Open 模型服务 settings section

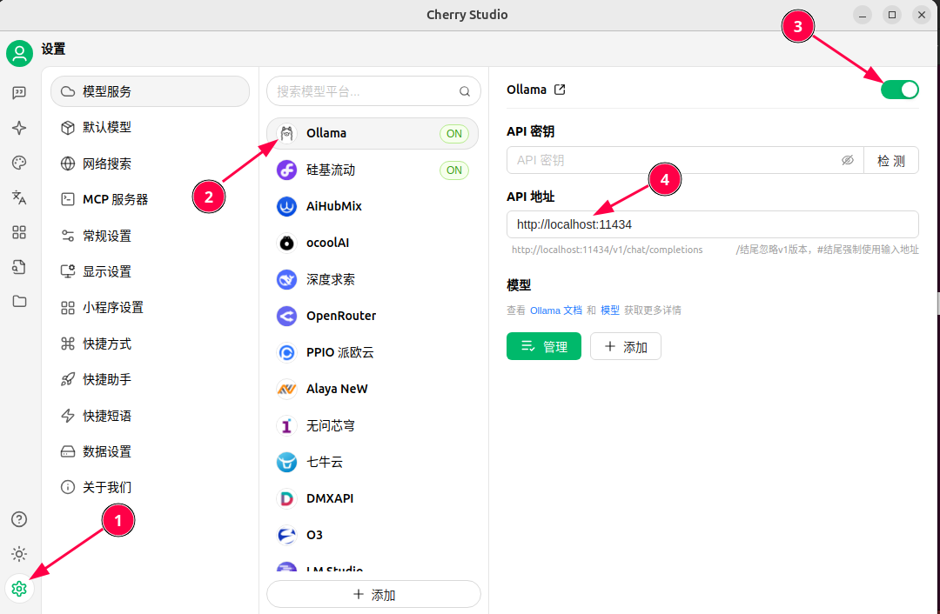150,91
